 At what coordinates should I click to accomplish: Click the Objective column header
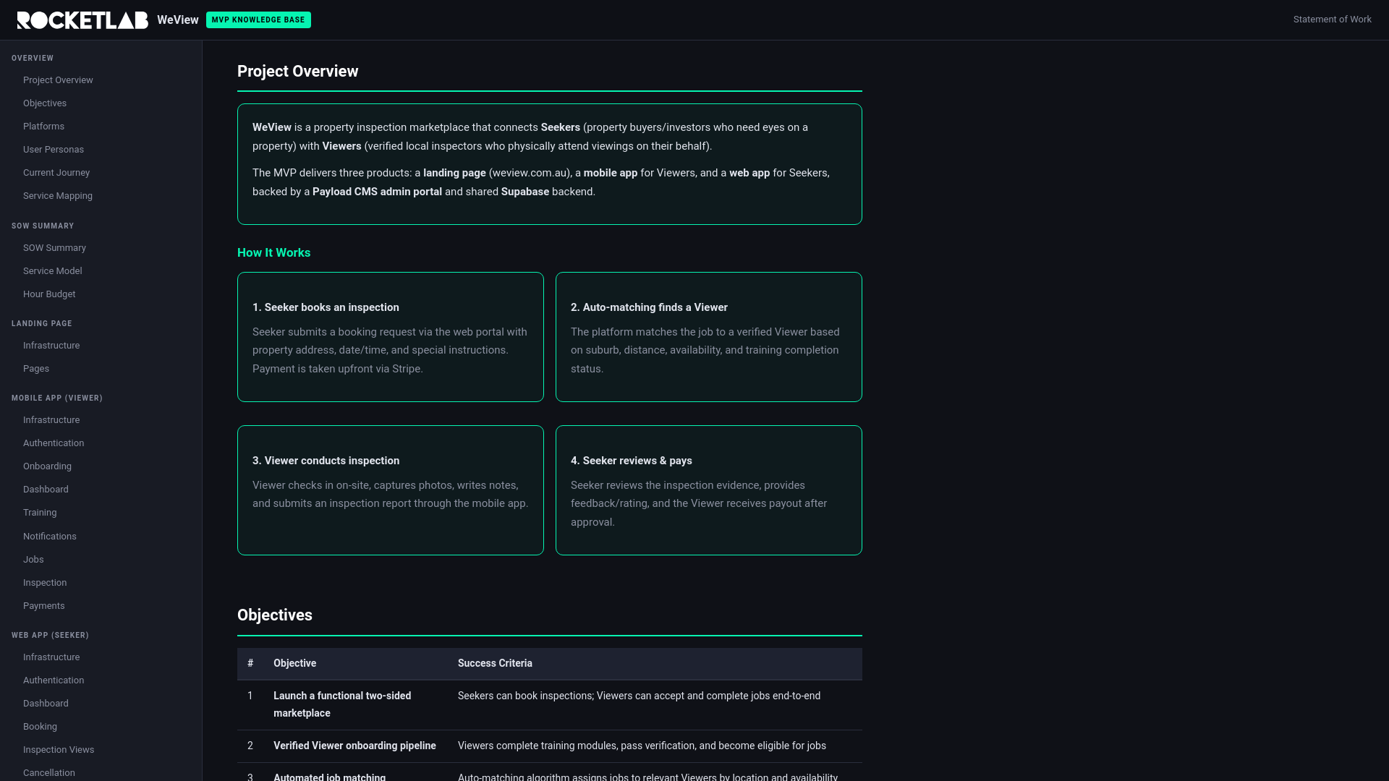point(294,664)
